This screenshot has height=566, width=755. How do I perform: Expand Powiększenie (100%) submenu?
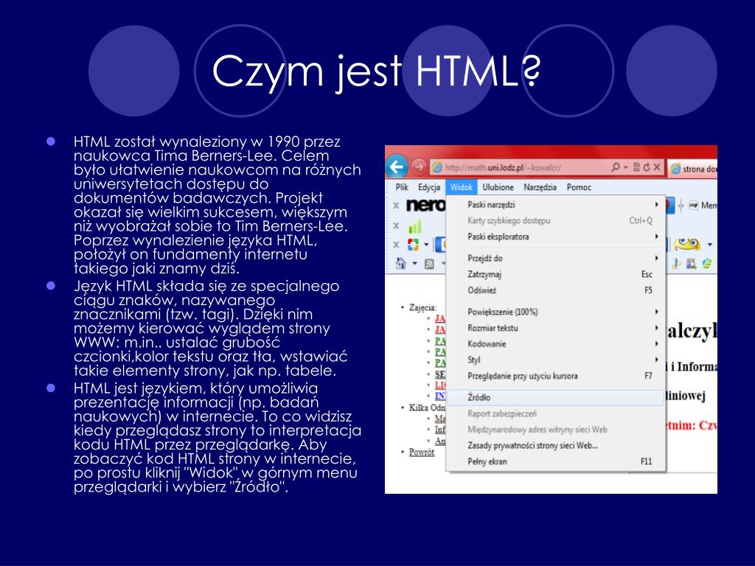tap(557, 312)
